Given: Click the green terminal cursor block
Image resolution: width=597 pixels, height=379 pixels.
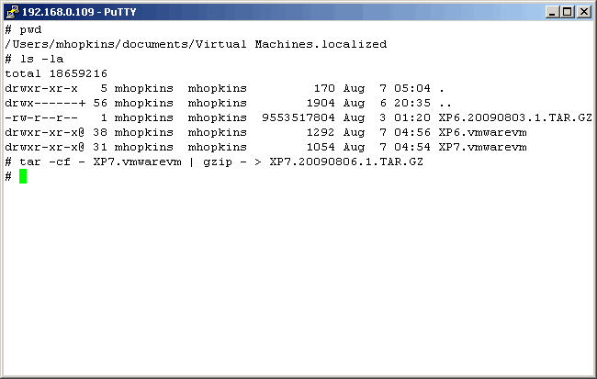Looking at the screenshot, I should point(23,176).
